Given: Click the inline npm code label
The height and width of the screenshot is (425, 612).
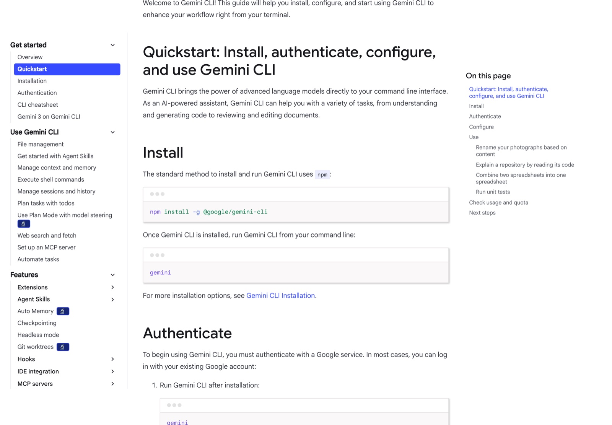Looking at the screenshot, I should pos(322,174).
